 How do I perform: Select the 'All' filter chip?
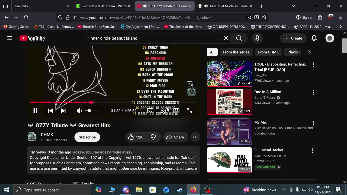(212, 52)
